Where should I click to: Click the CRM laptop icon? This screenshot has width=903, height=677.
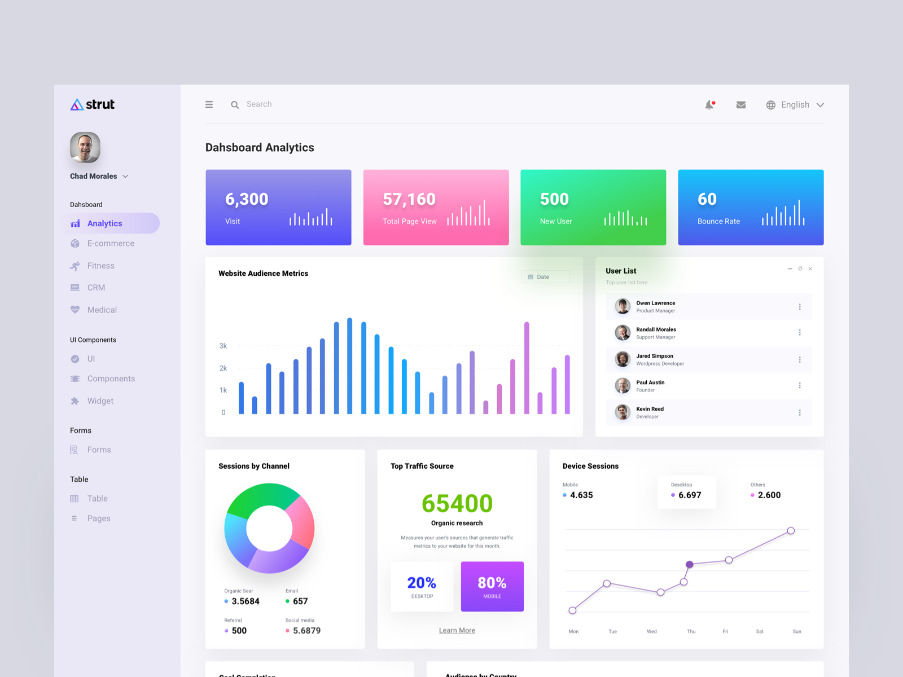click(x=75, y=288)
